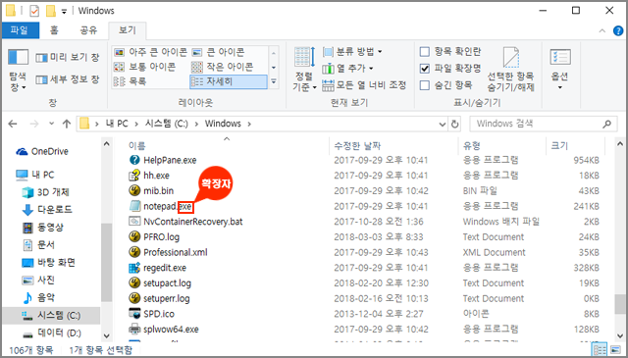Select NvContainerRecovery.bat file
The height and width of the screenshot is (358, 628).
(x=185, y=222)
